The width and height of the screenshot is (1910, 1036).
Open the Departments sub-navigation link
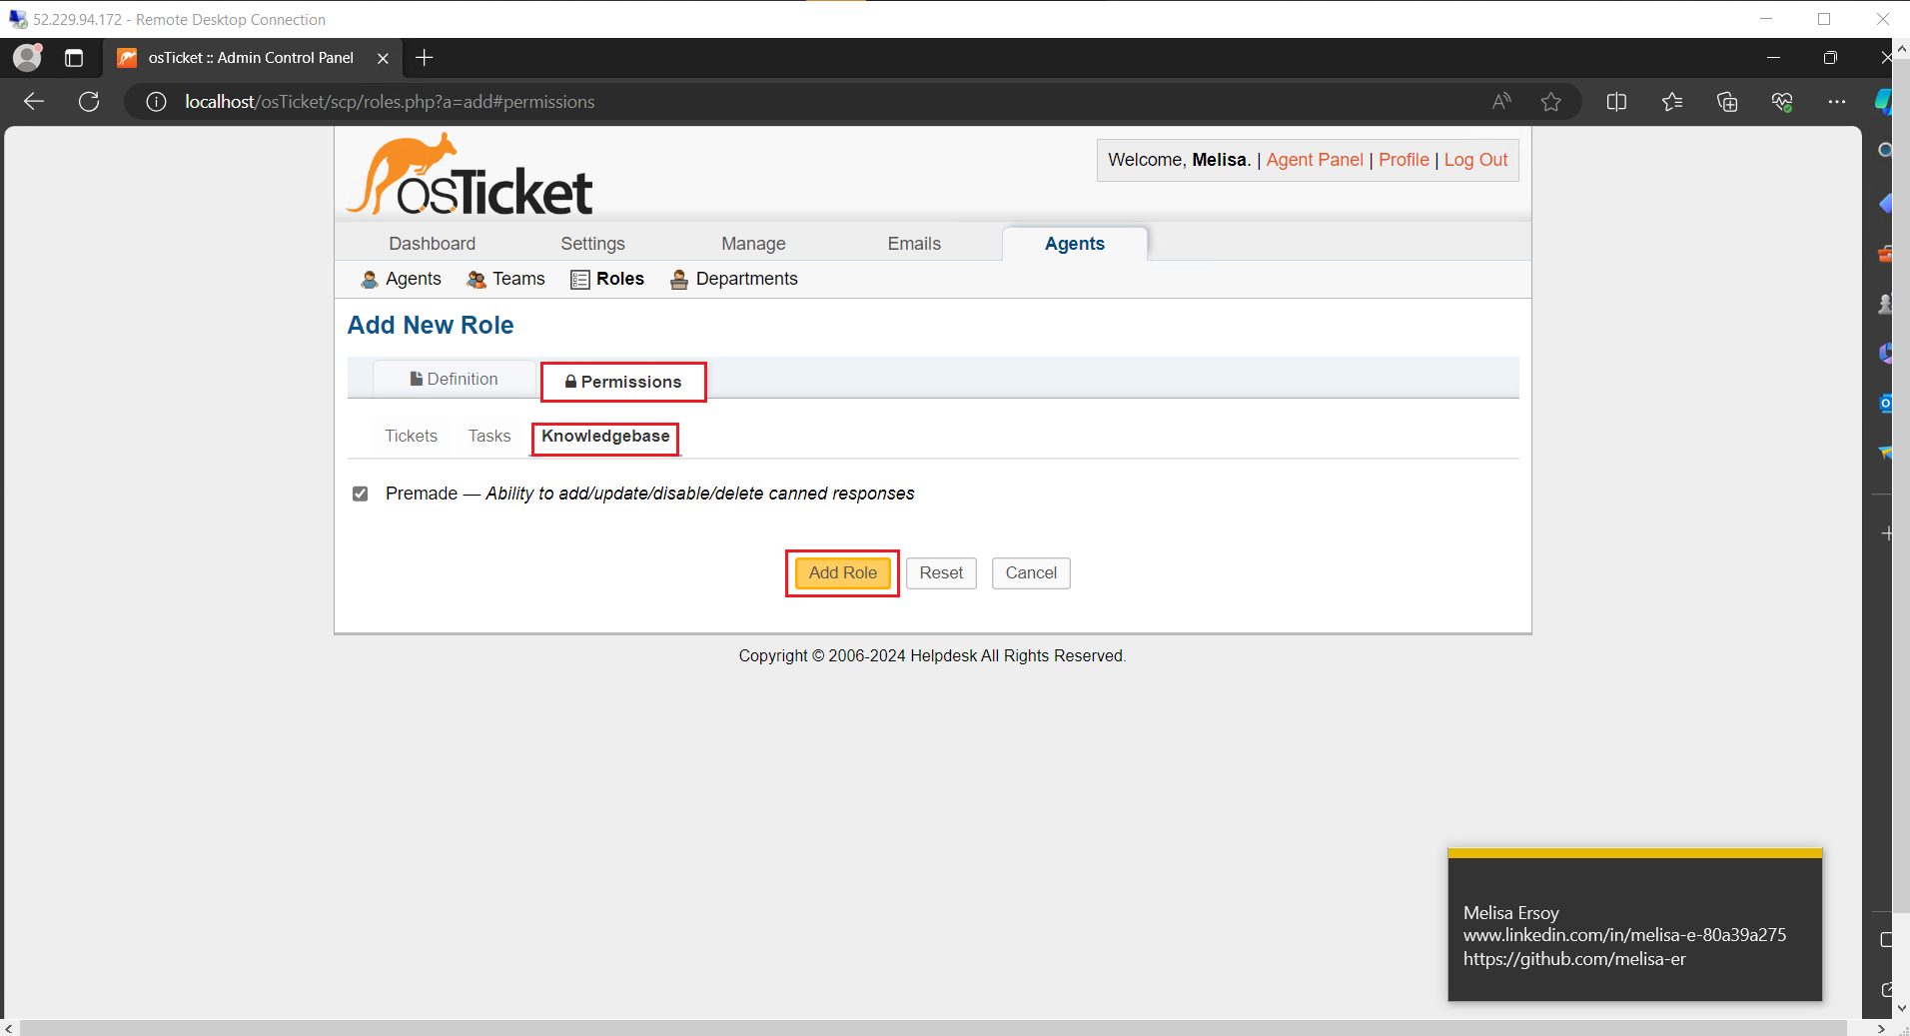click(x=734, y=279)
